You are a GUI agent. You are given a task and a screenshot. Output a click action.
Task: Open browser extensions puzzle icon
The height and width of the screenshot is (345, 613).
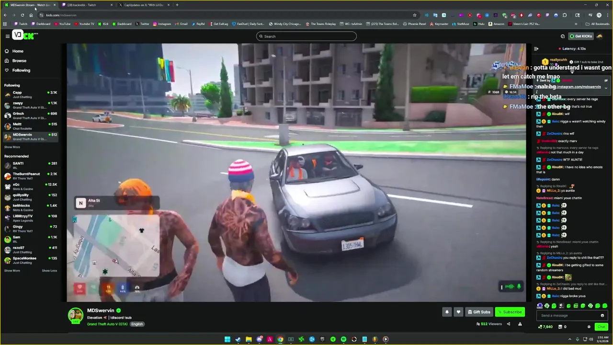click(565, 15)
